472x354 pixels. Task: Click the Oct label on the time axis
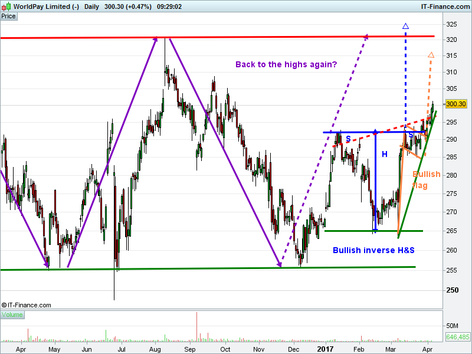coord(225,349)
